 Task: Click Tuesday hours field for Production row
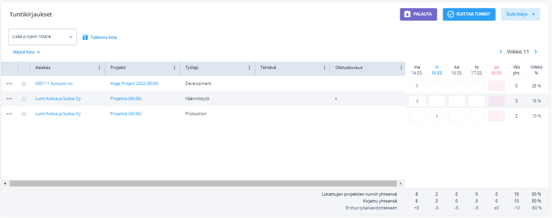pyautogui.click(x=437, y=116)
